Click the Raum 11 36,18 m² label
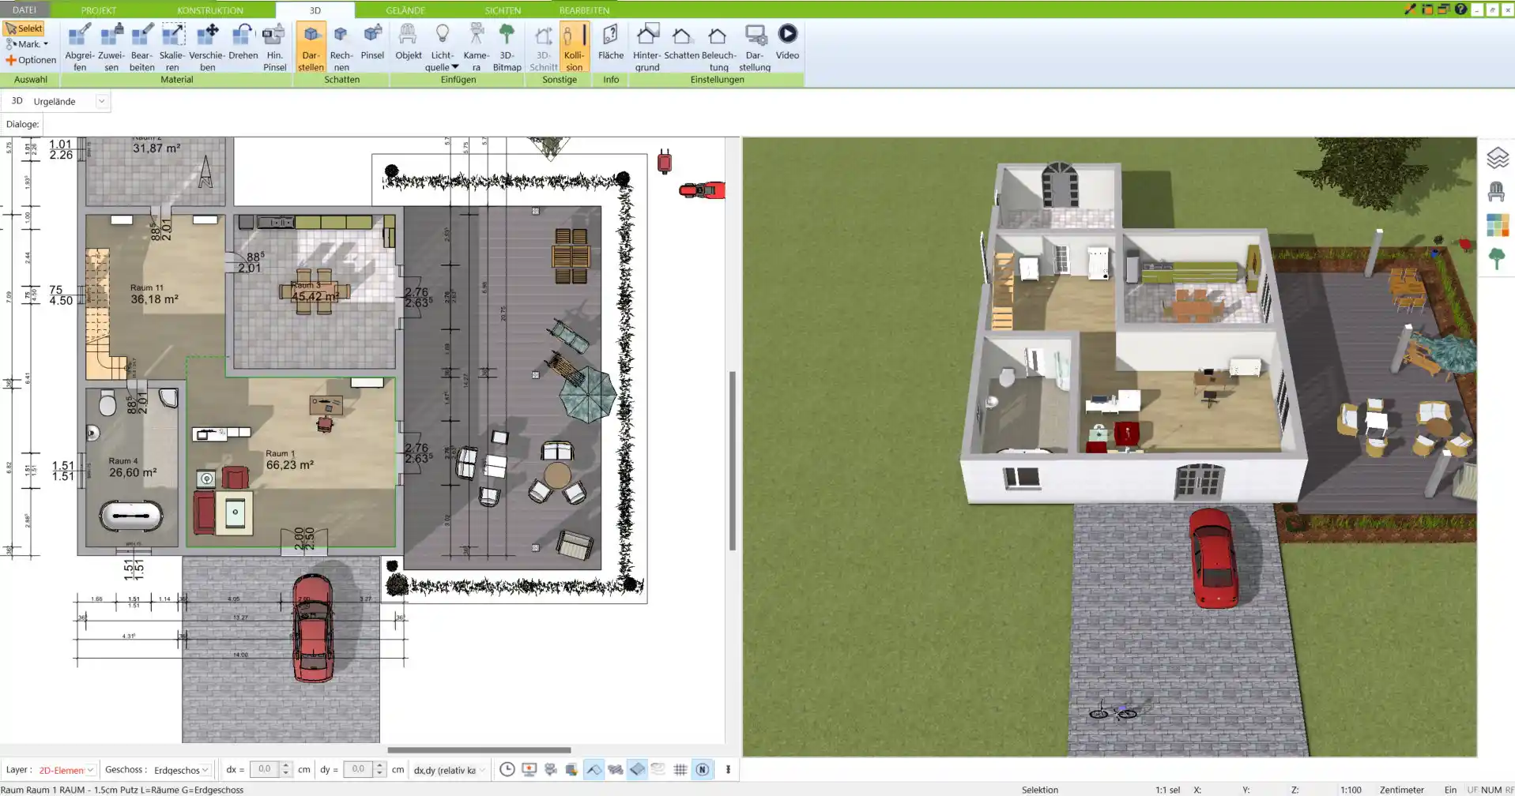The image size is (1515, 796). (x=153, y=294)
